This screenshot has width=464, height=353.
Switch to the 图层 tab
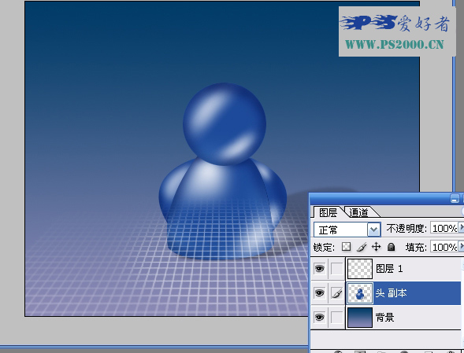329,212
